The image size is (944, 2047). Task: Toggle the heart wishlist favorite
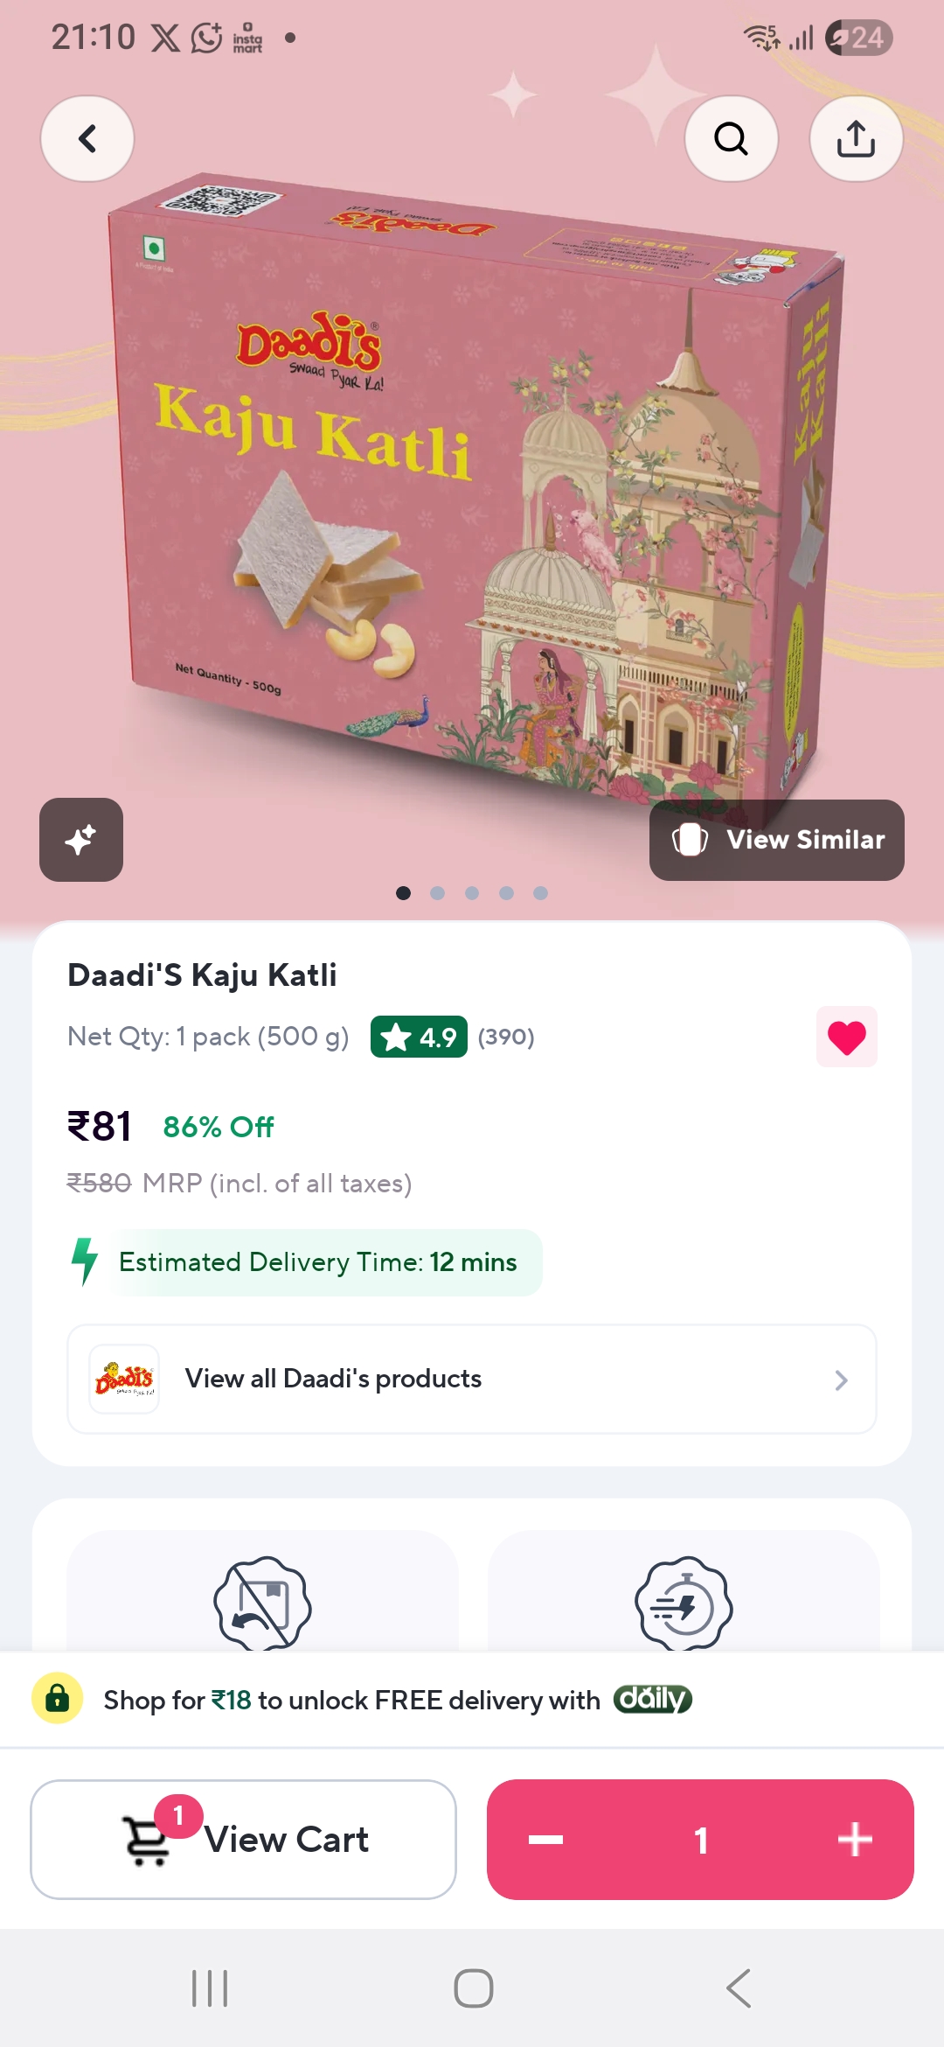click(846, 1037)
